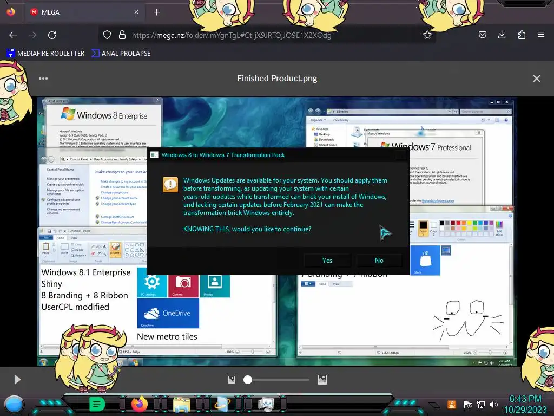
Task: Click Yes in the Transformation Pack dialog
Action: pyautogui.click(x=327, y=261)
